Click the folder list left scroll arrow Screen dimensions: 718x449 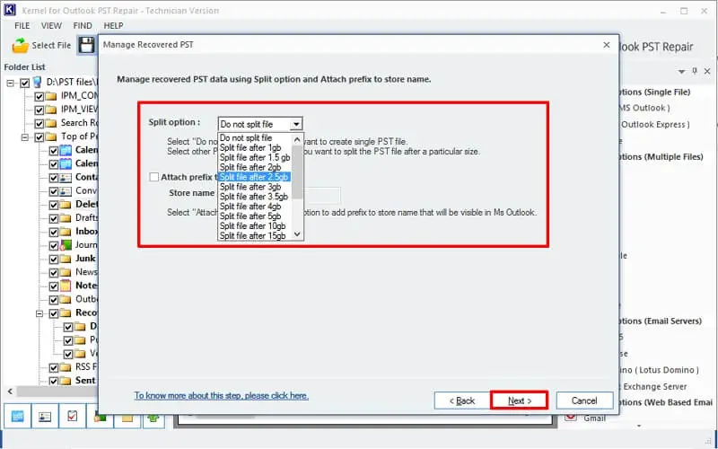tap(10, 392)
